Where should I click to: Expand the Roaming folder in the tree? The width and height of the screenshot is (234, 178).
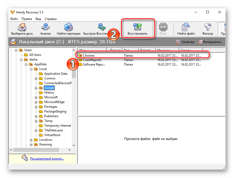coord(31,144)
